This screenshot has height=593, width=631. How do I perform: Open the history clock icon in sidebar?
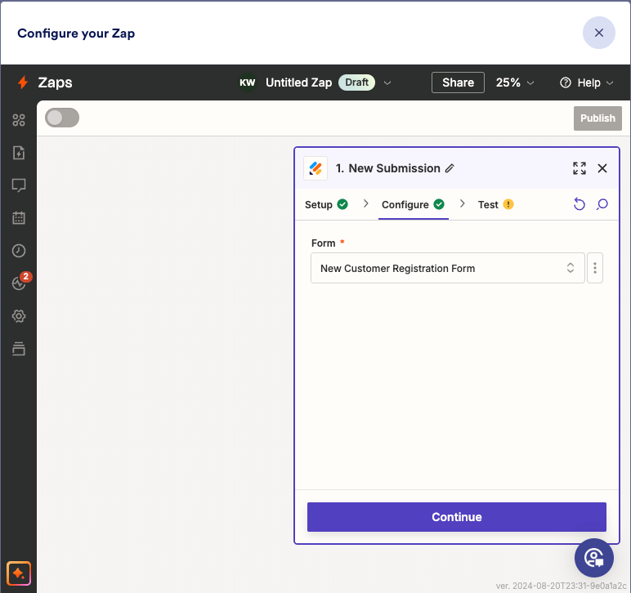pos(19,251)
